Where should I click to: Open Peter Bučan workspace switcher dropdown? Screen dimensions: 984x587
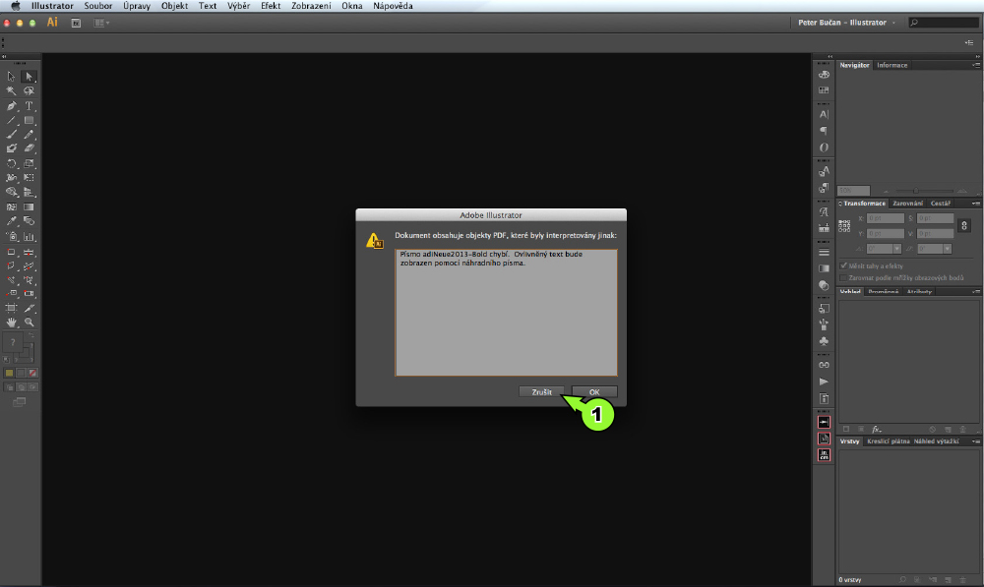(x=846, y=23)
